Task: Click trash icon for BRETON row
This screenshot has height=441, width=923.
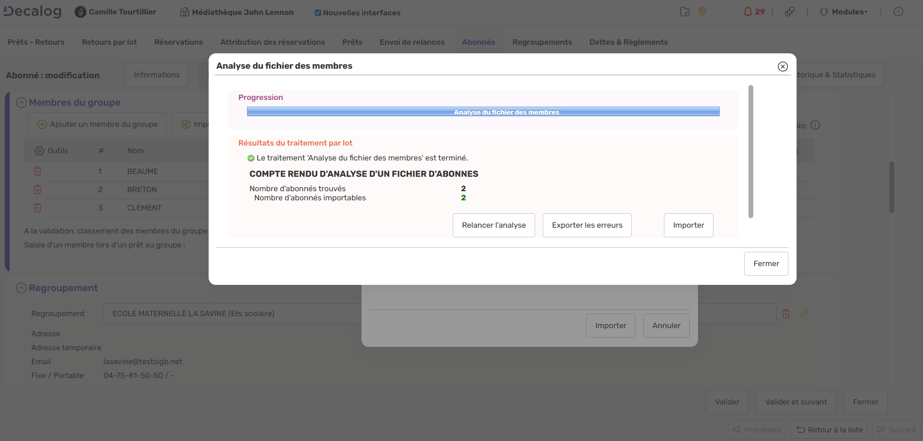Action: (x=37, y=190)
